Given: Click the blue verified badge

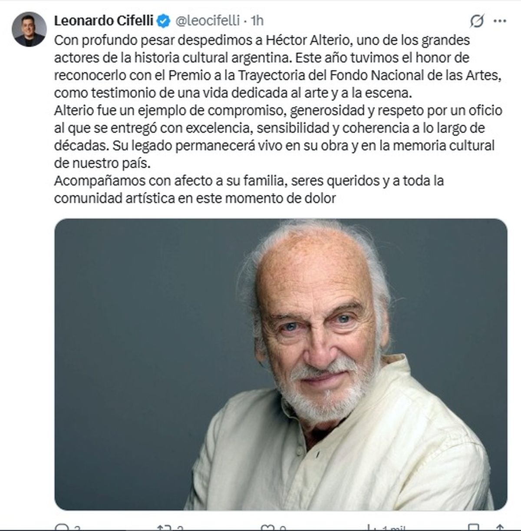Looking at the screenshot, I should tap(163, 20).
